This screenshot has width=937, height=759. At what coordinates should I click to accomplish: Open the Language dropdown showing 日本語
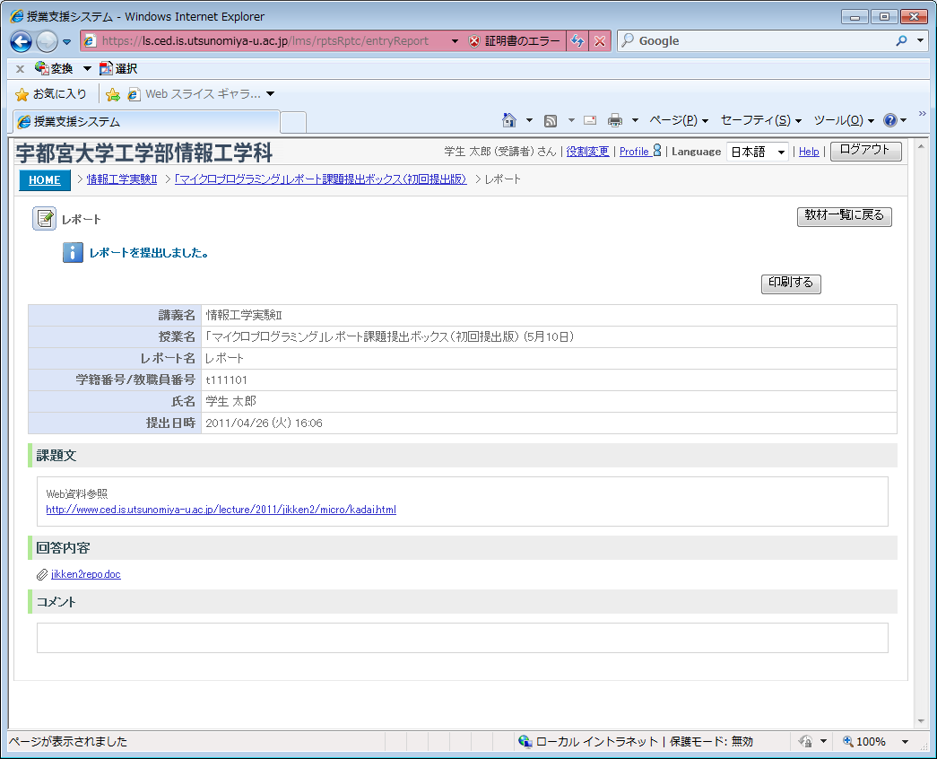757,152
